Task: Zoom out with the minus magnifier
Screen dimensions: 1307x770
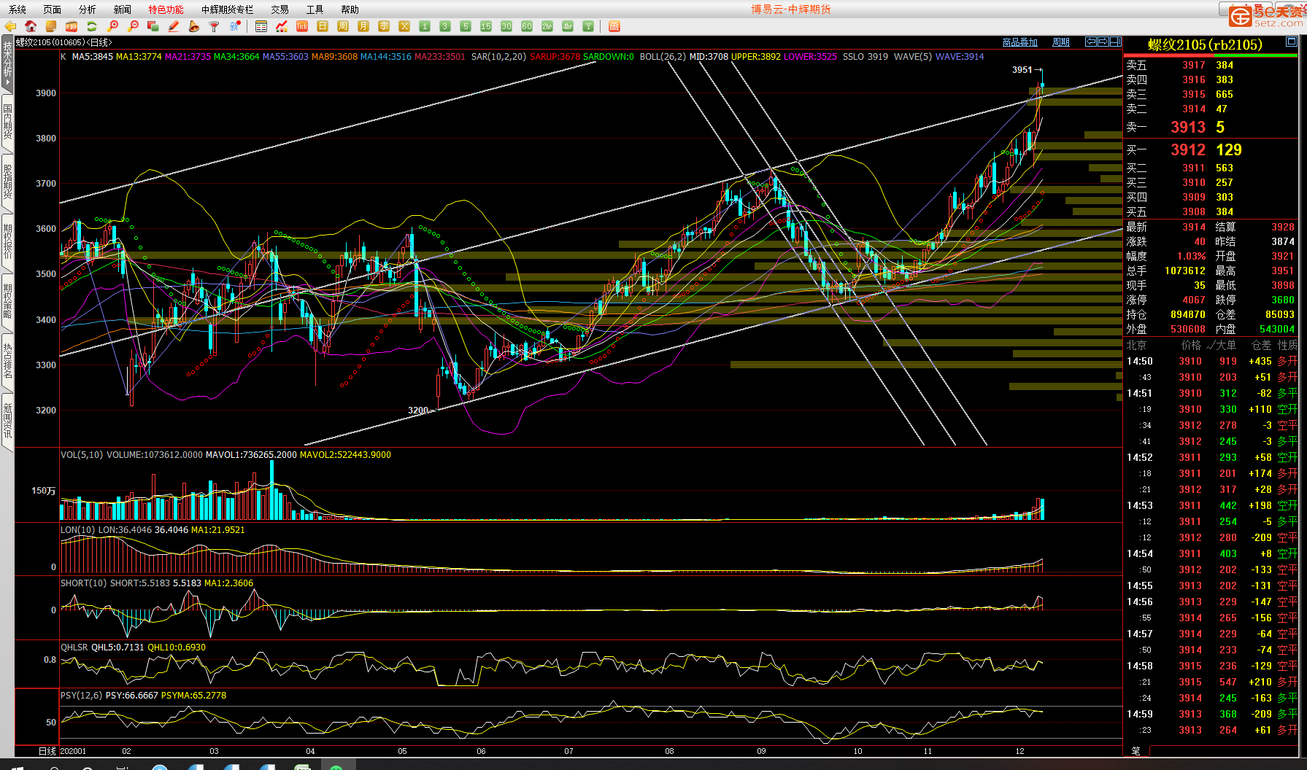Action: [x=133, y=26]
